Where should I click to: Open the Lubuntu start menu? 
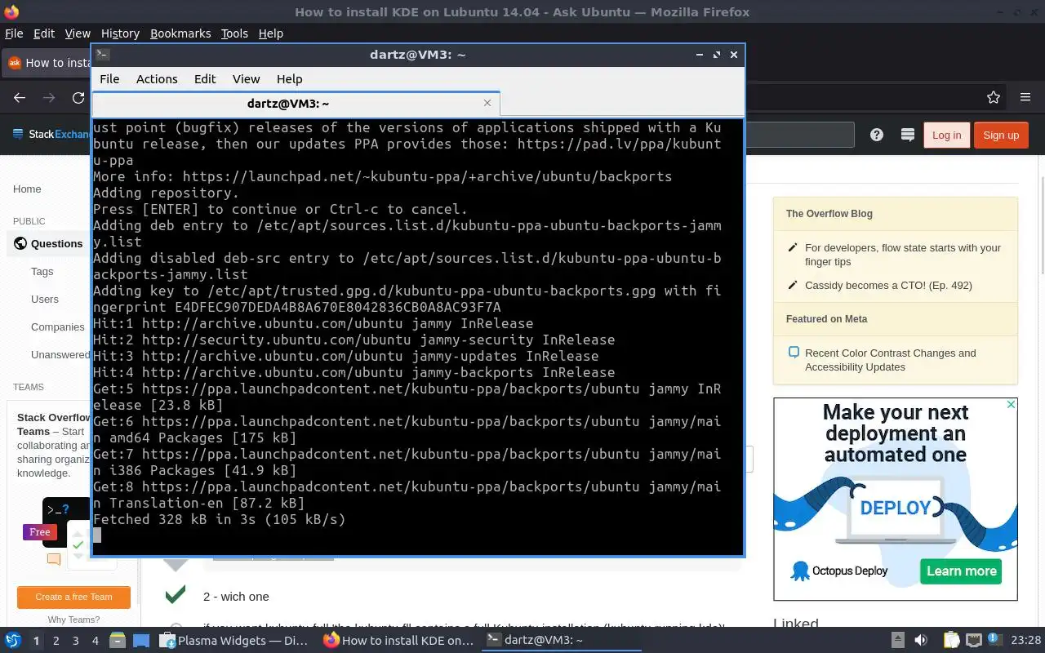(x=13, y=641)
